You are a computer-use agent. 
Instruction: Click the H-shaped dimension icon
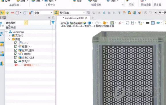click(133, 23)
